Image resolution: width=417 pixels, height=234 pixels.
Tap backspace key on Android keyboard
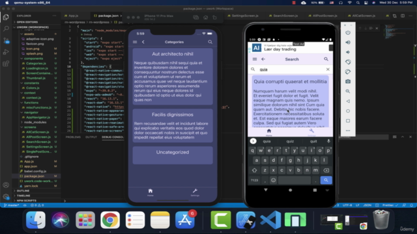coord(326,170)
